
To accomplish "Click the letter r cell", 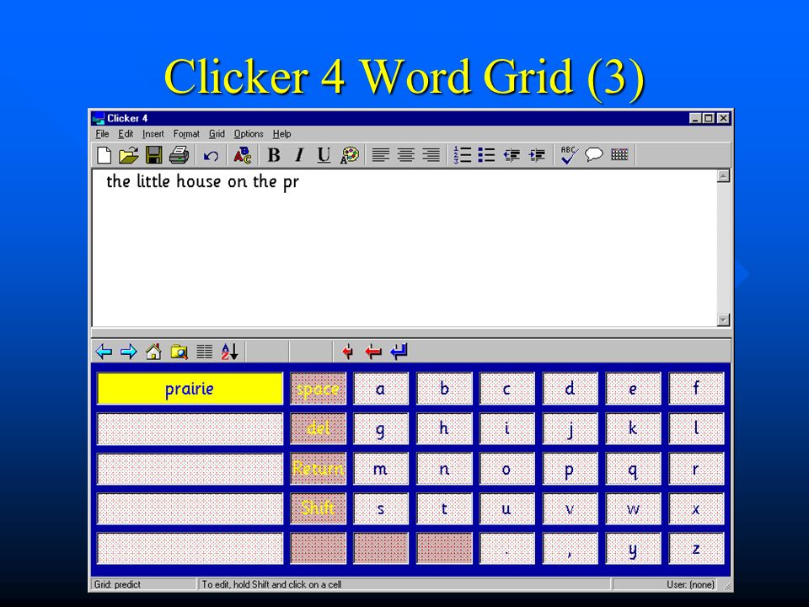I will click(696, 469).
